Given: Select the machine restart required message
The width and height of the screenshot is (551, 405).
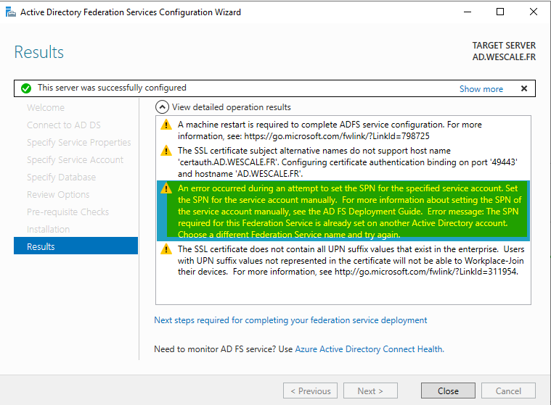Looking at the screenshot, I should click(x=343, y=130).
